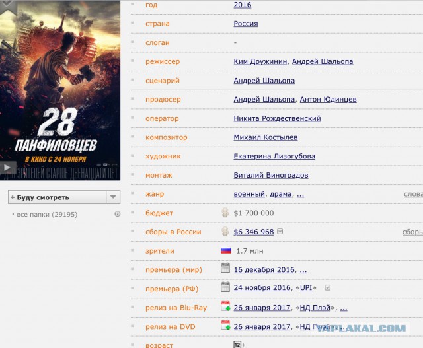Open the year 2016 link

coord(243,5)
